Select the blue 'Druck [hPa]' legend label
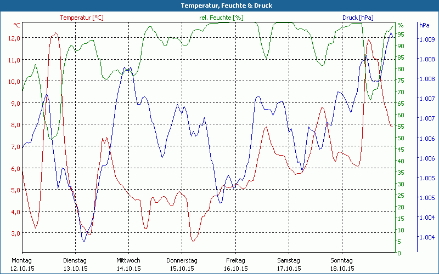The height and width of the screenshot is (274, 439). 358,18
